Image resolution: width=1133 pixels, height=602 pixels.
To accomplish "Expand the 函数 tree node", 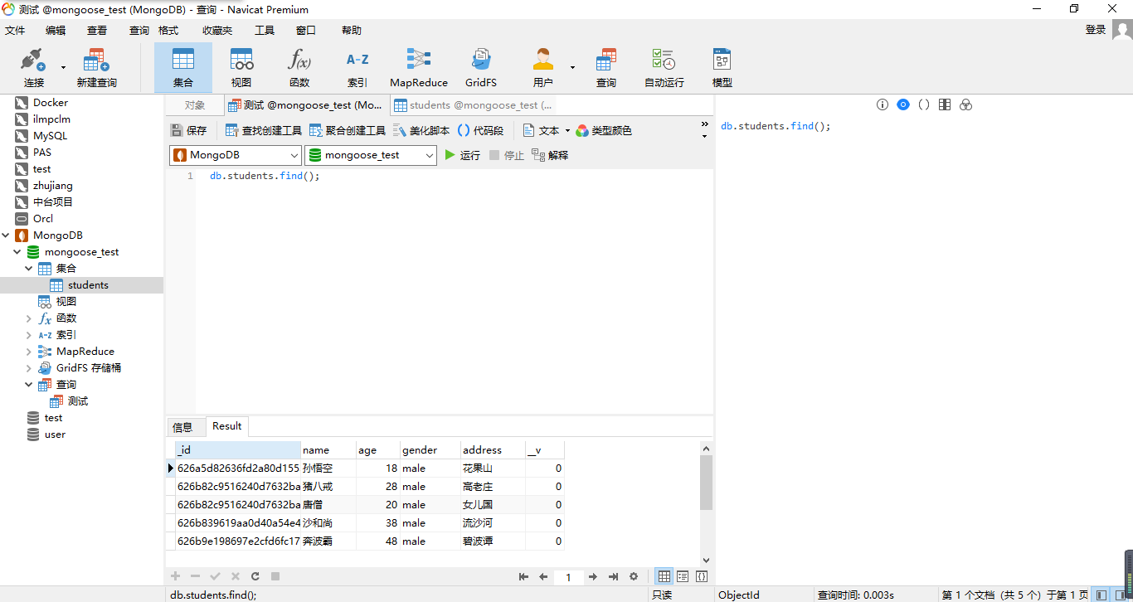I will [29, 318].
